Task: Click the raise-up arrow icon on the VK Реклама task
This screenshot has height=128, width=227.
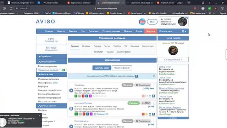Action: click(150, 114)
